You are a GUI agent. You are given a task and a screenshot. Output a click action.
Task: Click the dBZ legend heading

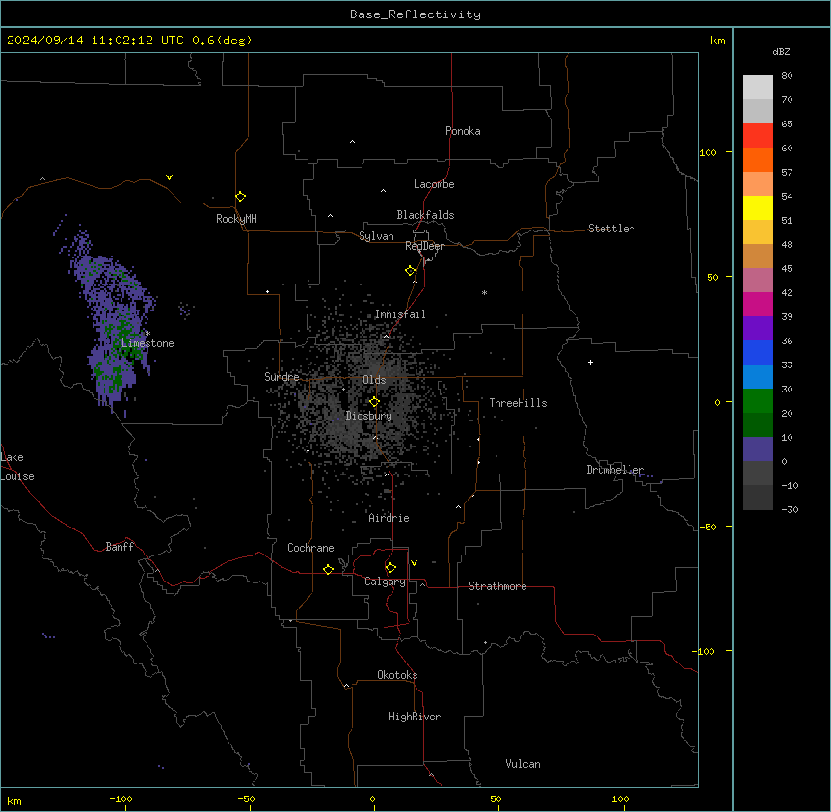[781, 51]
